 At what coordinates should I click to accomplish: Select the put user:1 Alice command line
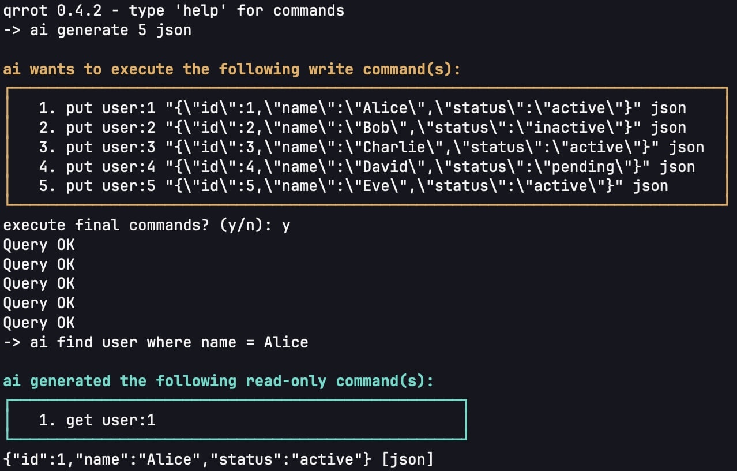click(362, 108)
